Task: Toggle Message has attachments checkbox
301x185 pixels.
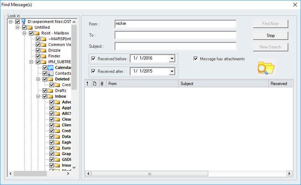Action: click(196, 59)
